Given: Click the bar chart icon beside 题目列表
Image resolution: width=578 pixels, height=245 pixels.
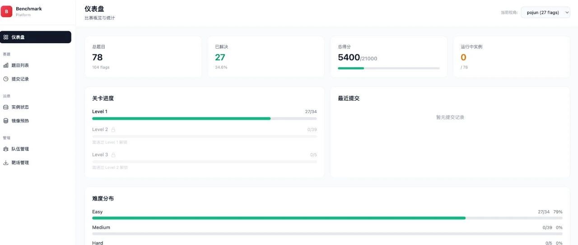Looking at the screenshot, I should pos(6,65).
